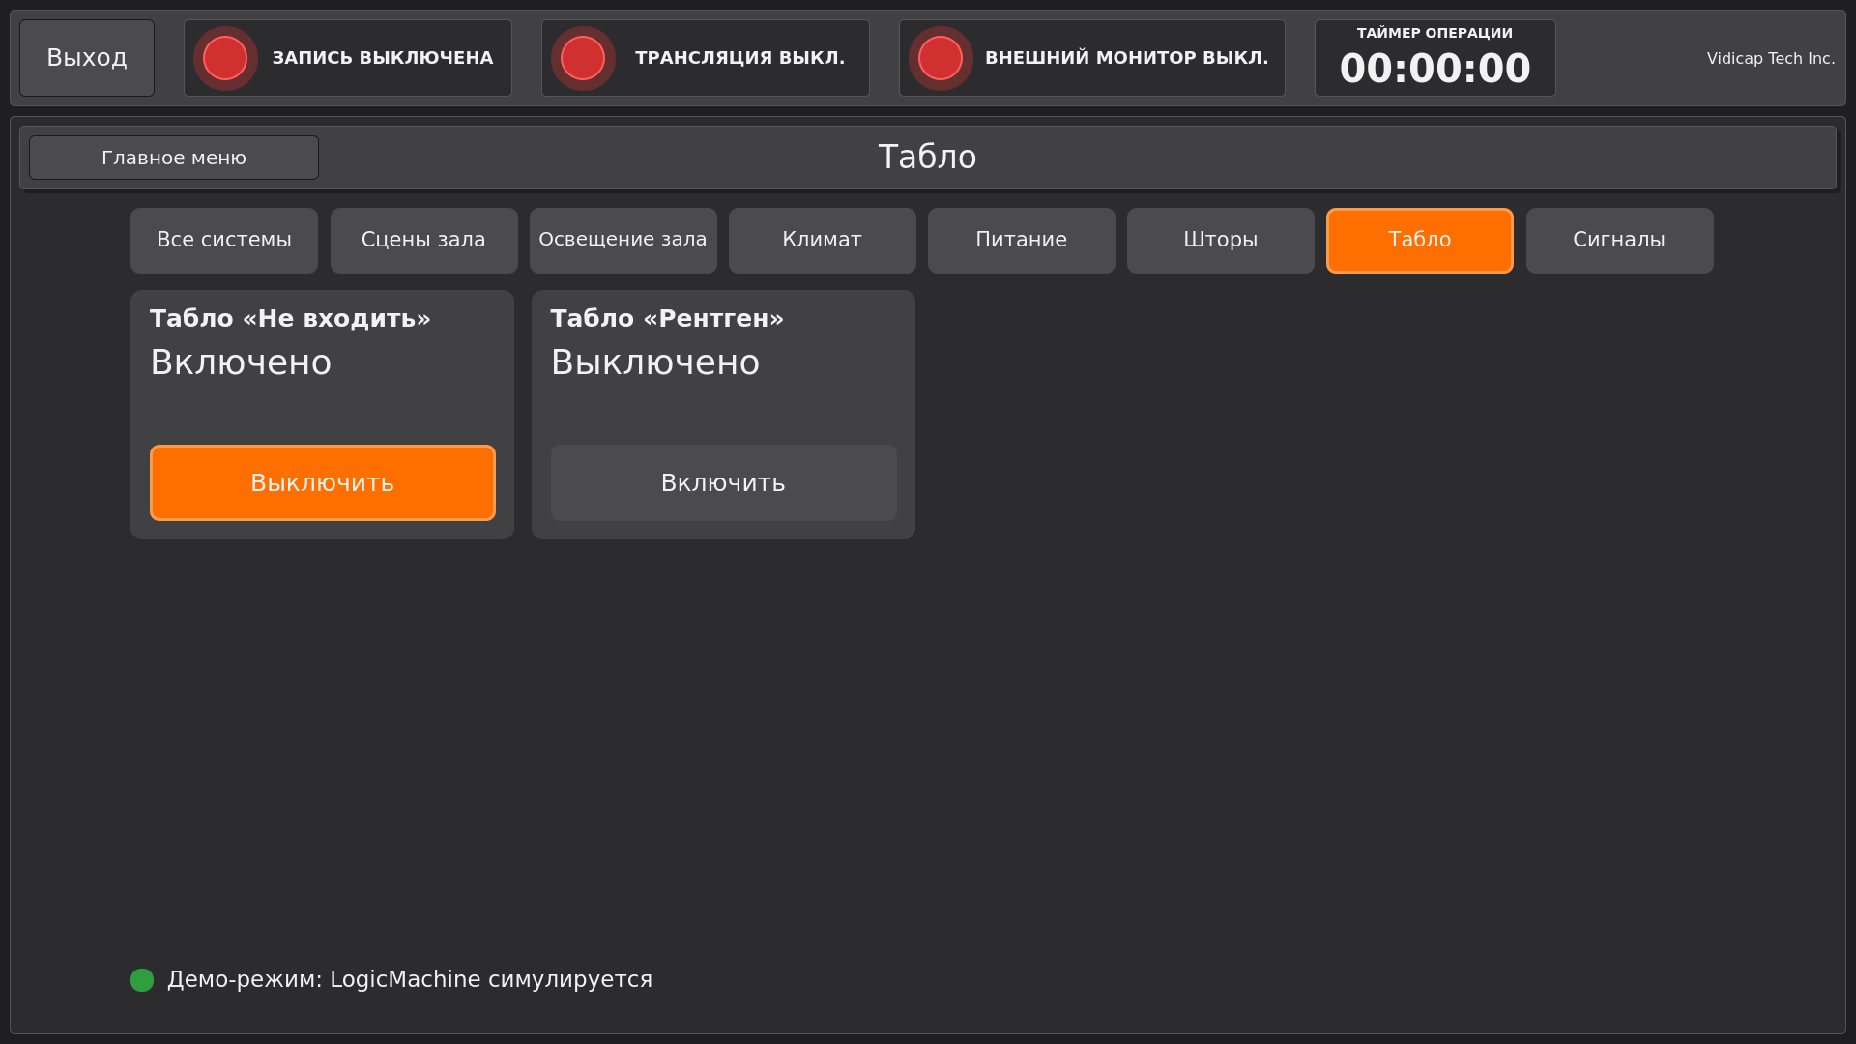This screenshot has width=1856, height=1044.
Task: Click Демо-режим: LogicMachine симулируется status text
Action: click(410, 980)
